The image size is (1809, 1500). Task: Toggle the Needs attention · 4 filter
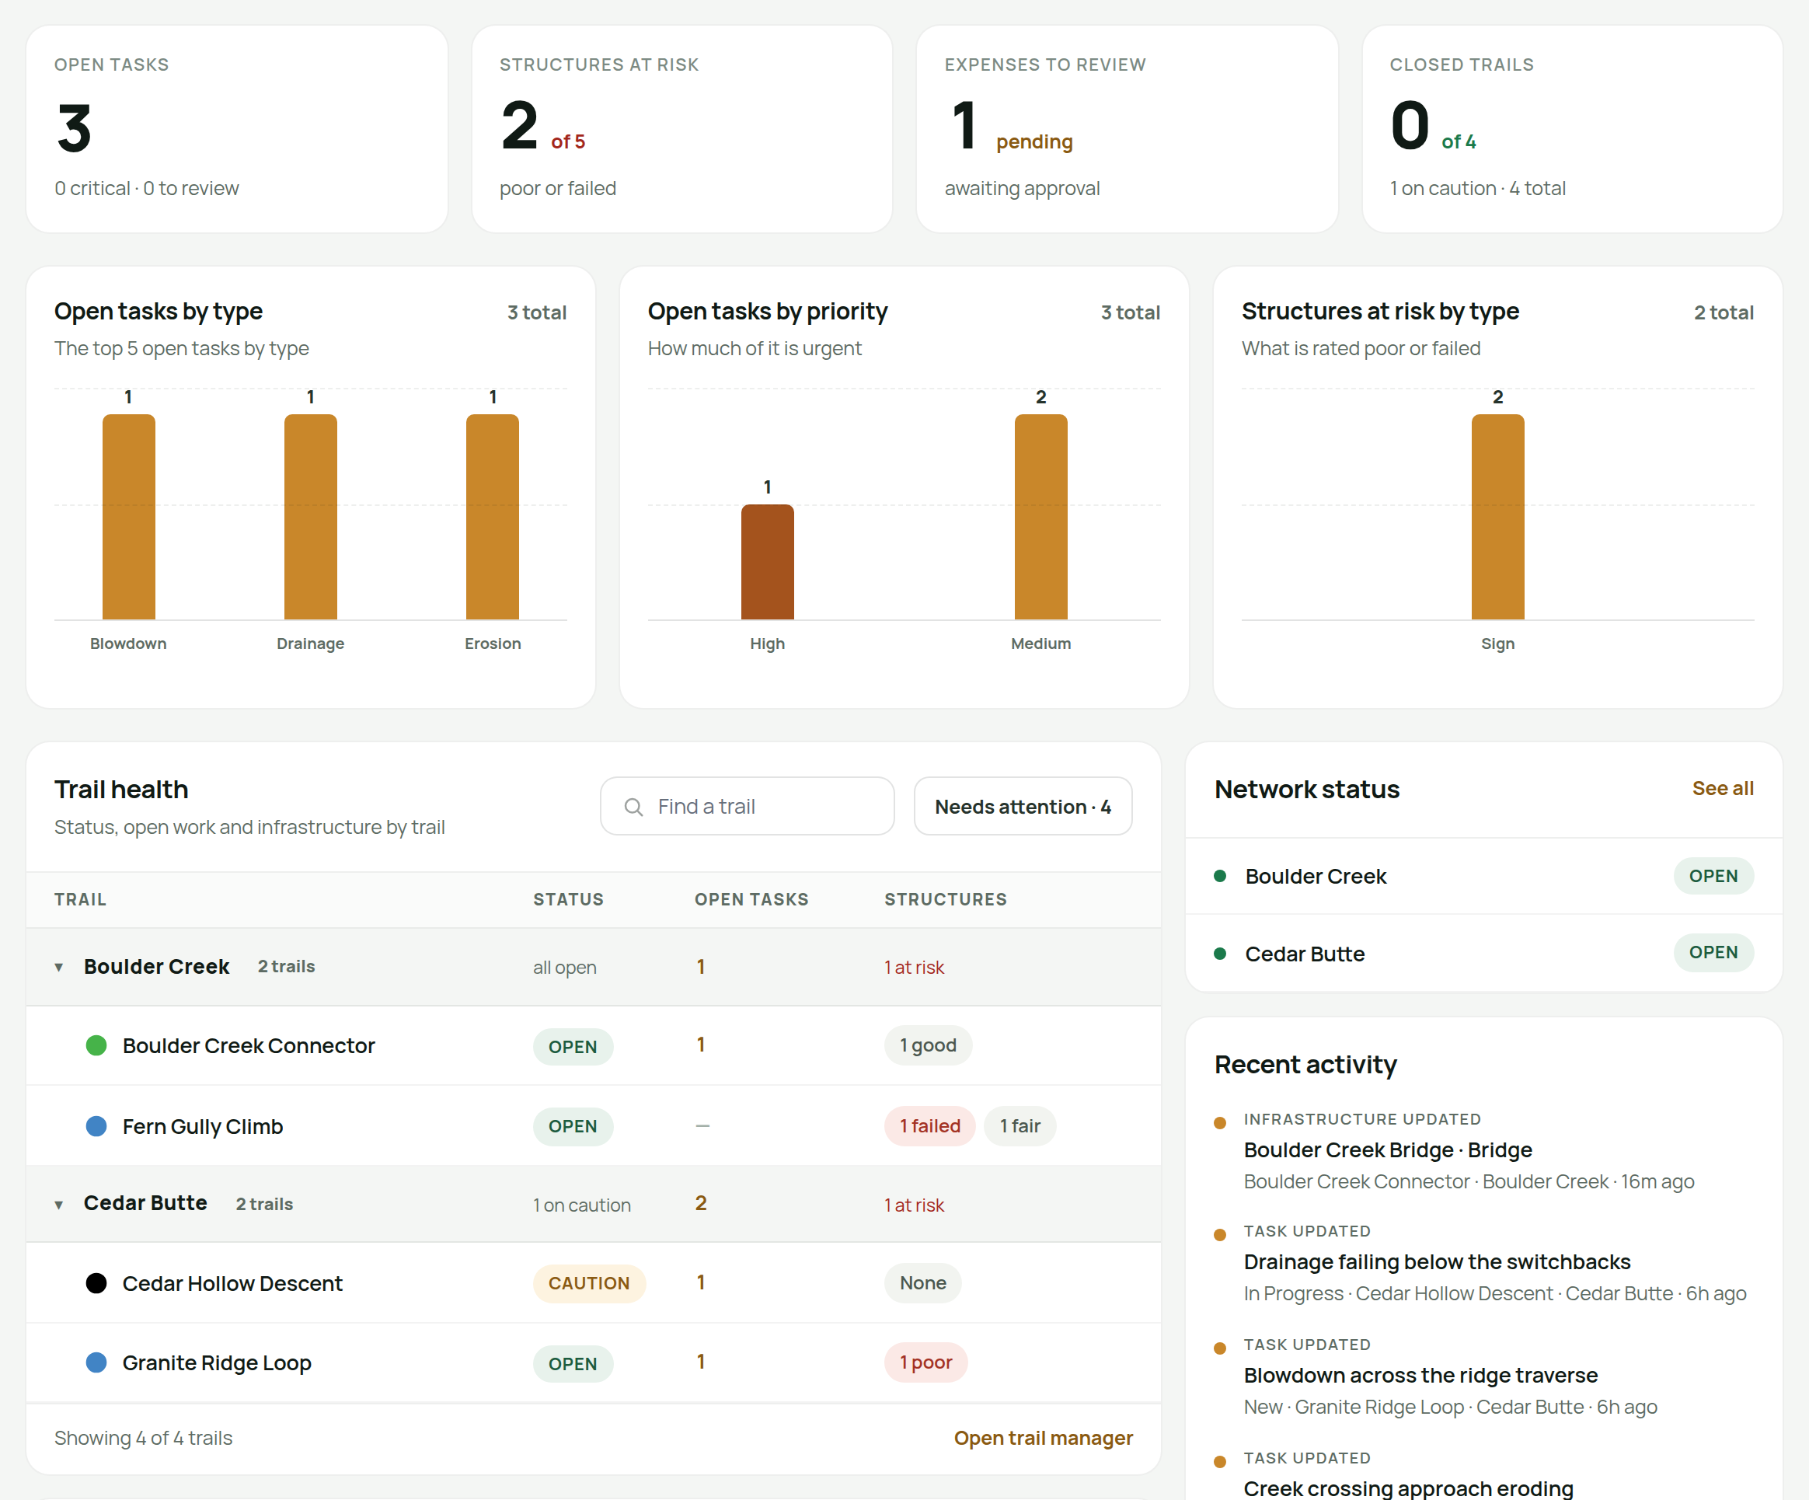(1023, 807)
